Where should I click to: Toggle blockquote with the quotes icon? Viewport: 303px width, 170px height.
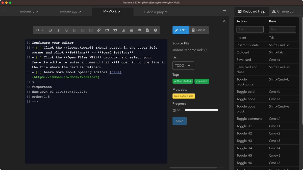click(x=115, y=30)
